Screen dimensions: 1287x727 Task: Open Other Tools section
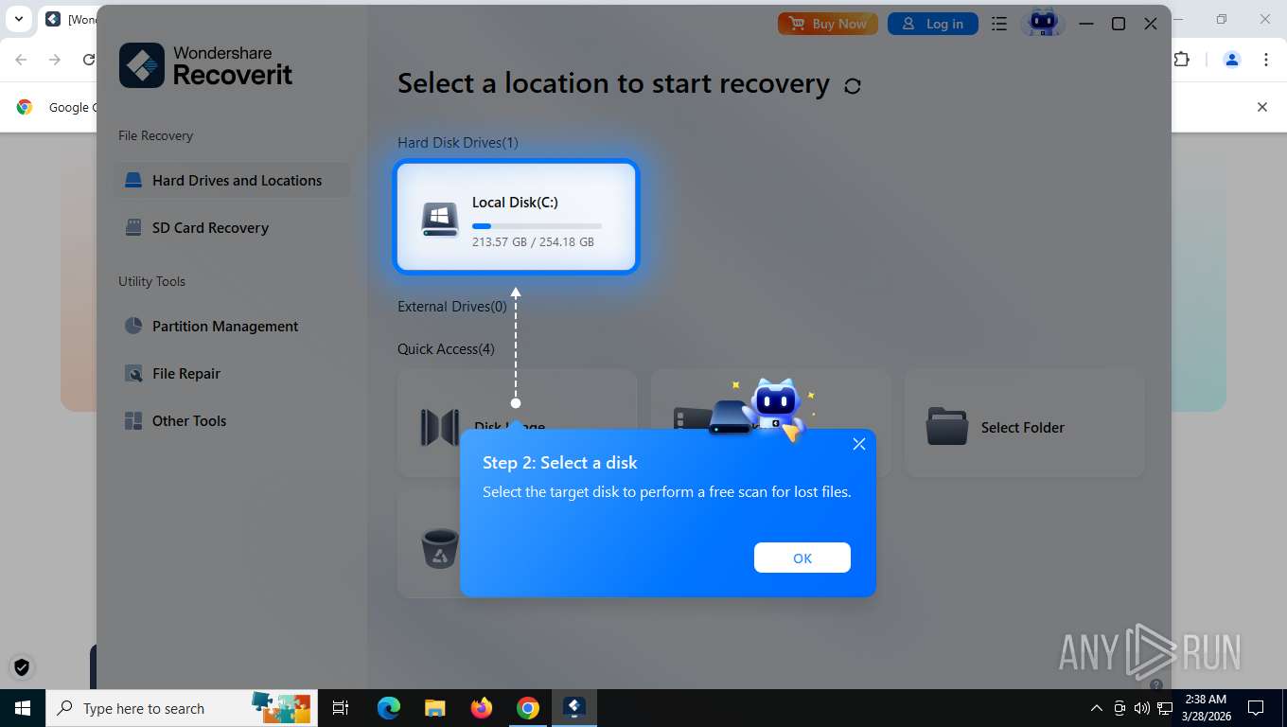232,420
